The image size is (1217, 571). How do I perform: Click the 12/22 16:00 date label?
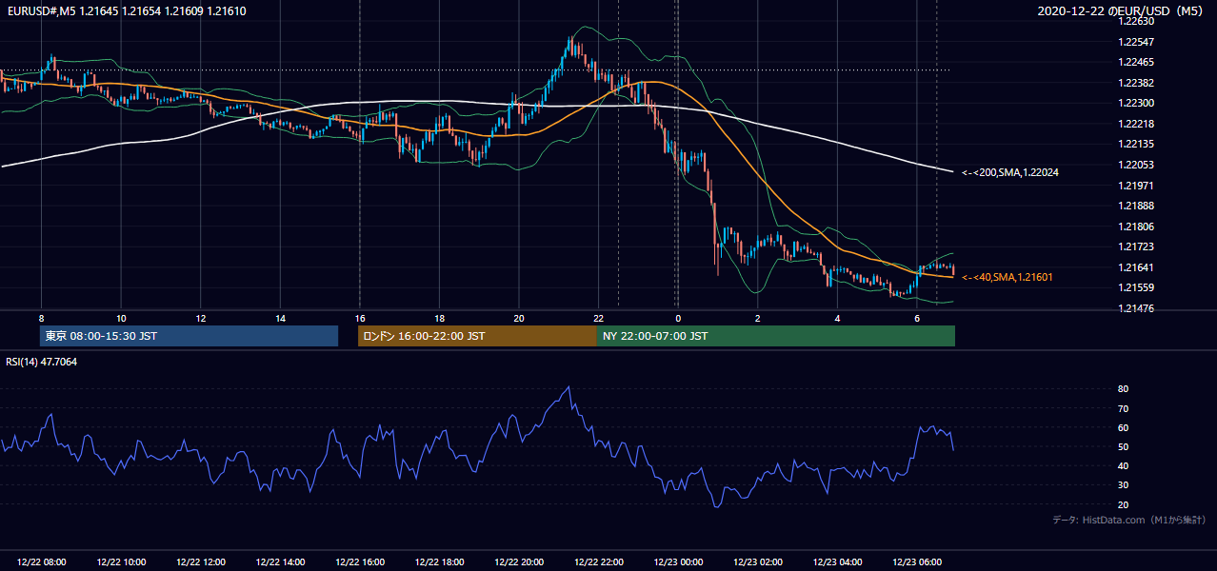click(x=360, y=562)
